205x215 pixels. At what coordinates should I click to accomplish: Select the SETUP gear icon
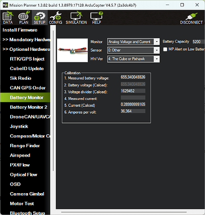(39, 18)
